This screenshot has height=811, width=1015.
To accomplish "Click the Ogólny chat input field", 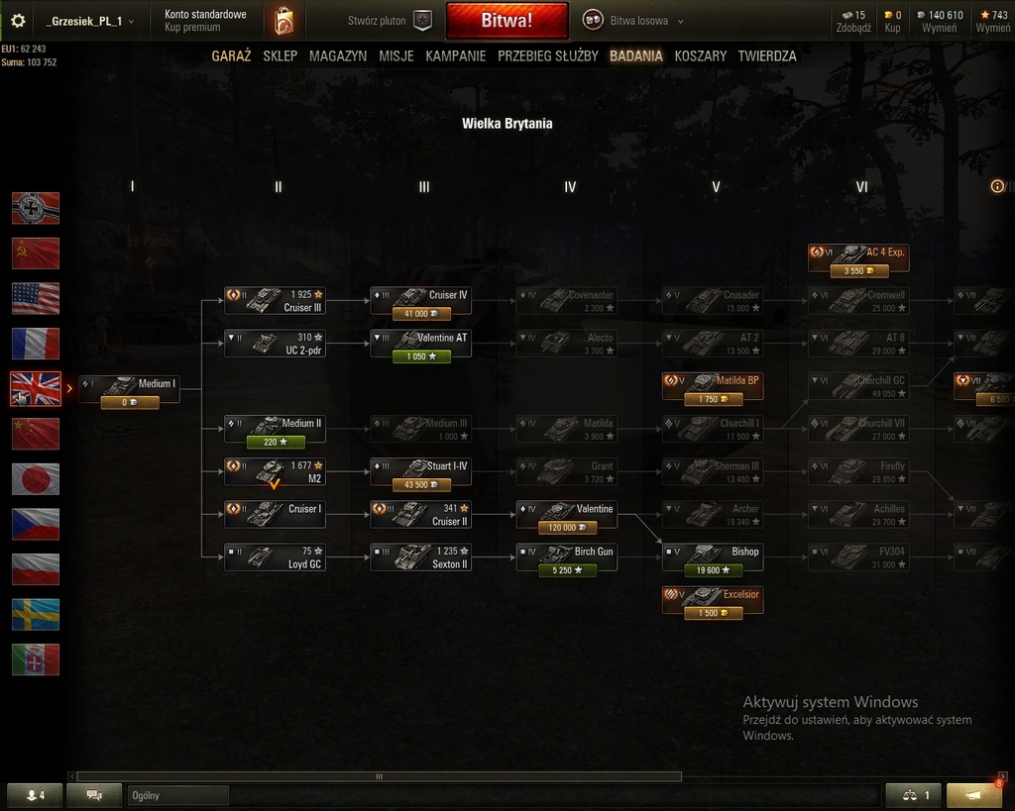I will point(178,795).
